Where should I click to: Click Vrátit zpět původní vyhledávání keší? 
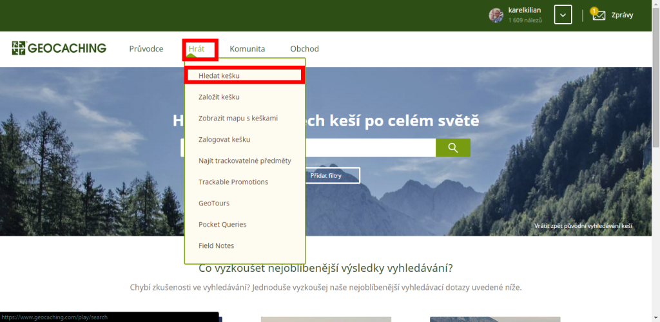[x=583, y=226]
